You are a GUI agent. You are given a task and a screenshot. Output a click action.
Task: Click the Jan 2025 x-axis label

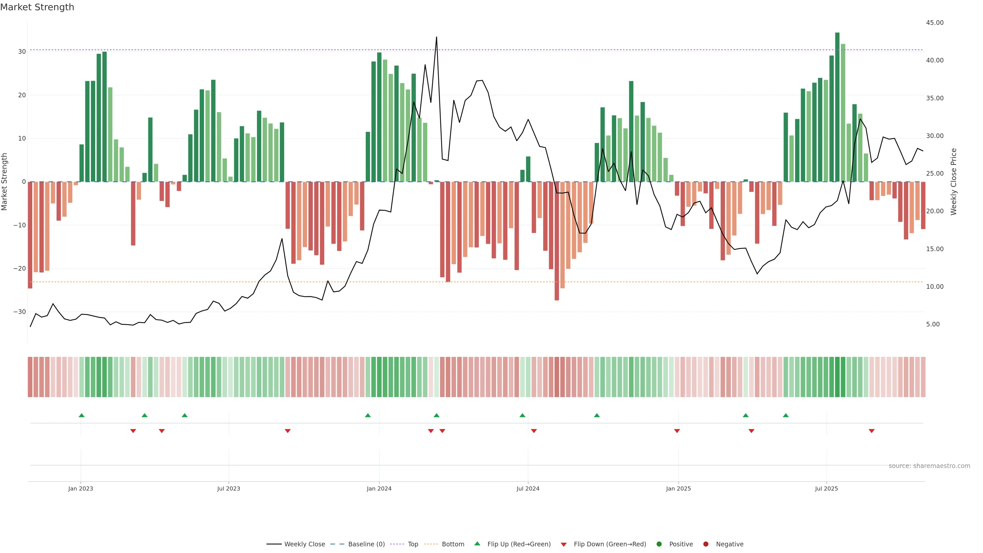point(678,488)
